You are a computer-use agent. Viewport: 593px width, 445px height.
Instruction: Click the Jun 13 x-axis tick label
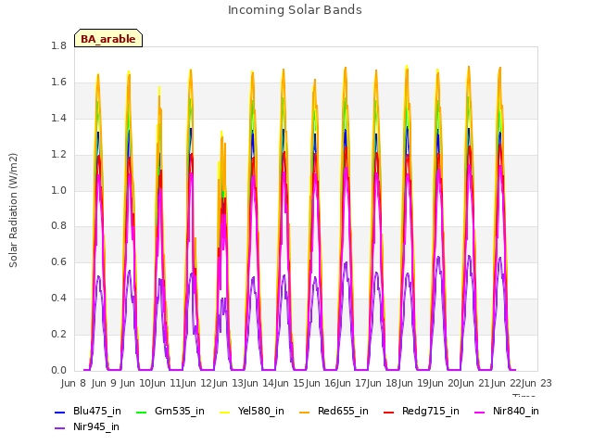coord(227,383)
